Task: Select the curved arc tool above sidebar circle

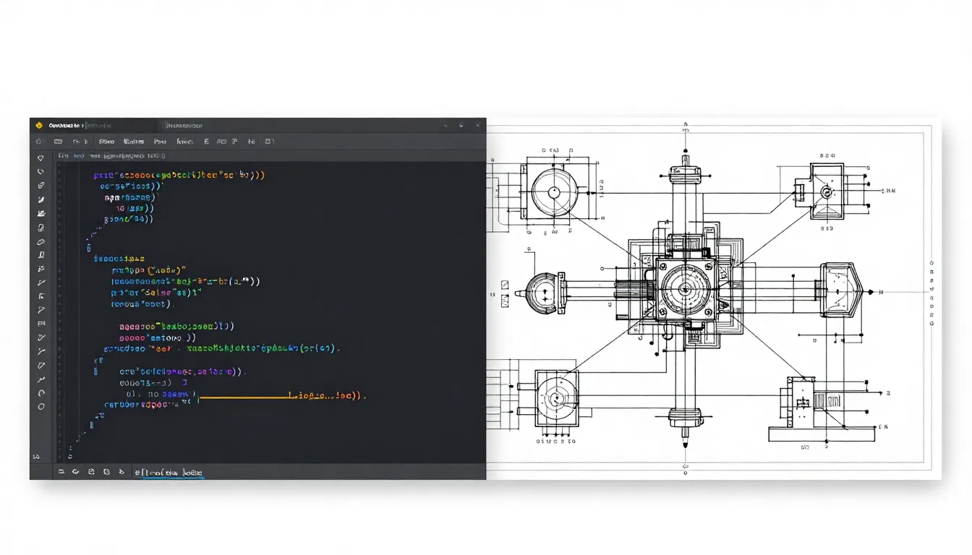Action: pyautogui.click(x=41, y=393)
